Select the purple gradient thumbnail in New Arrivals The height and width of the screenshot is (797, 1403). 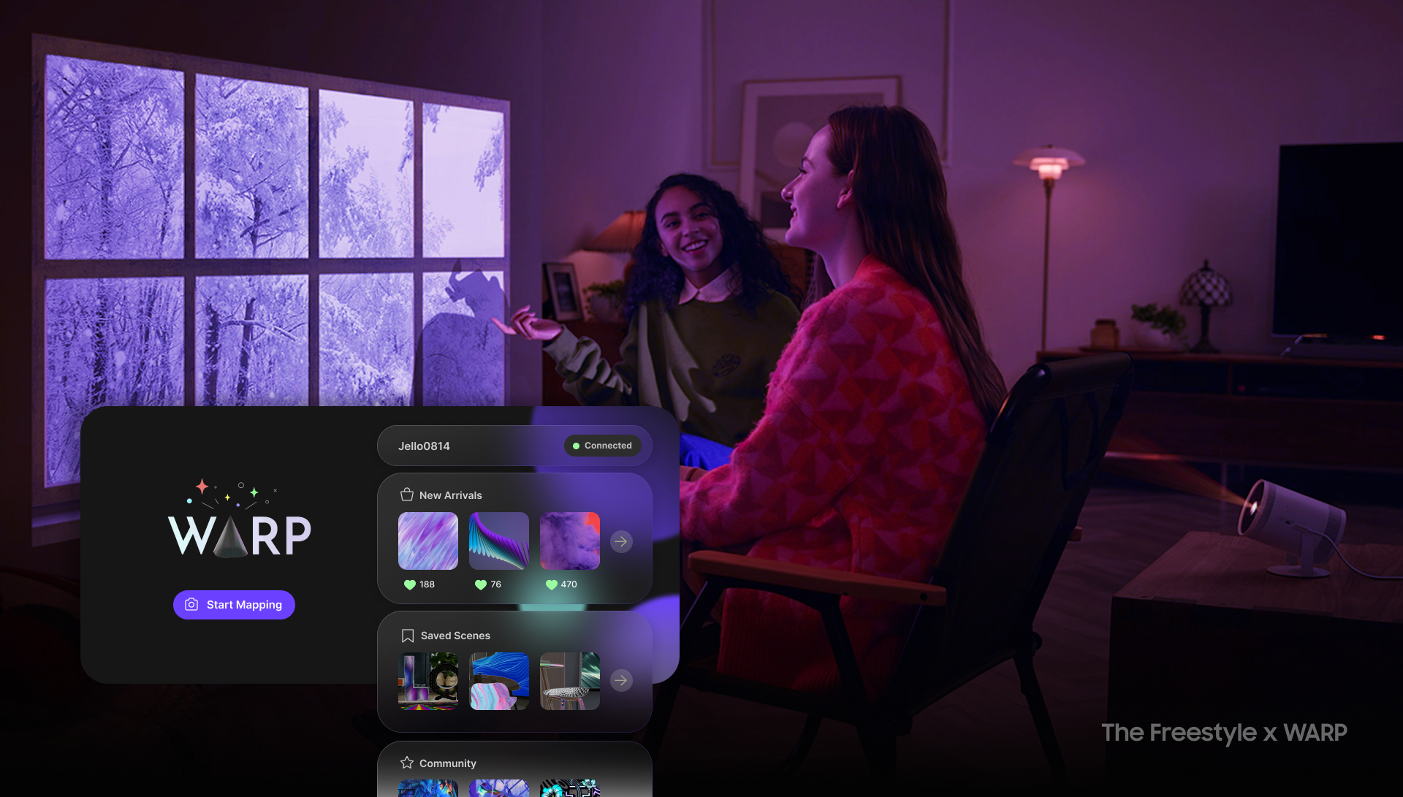point(427,540)
